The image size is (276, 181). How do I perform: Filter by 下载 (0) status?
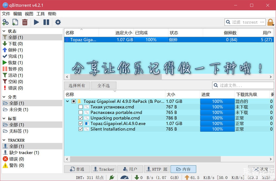pos(32,44)
